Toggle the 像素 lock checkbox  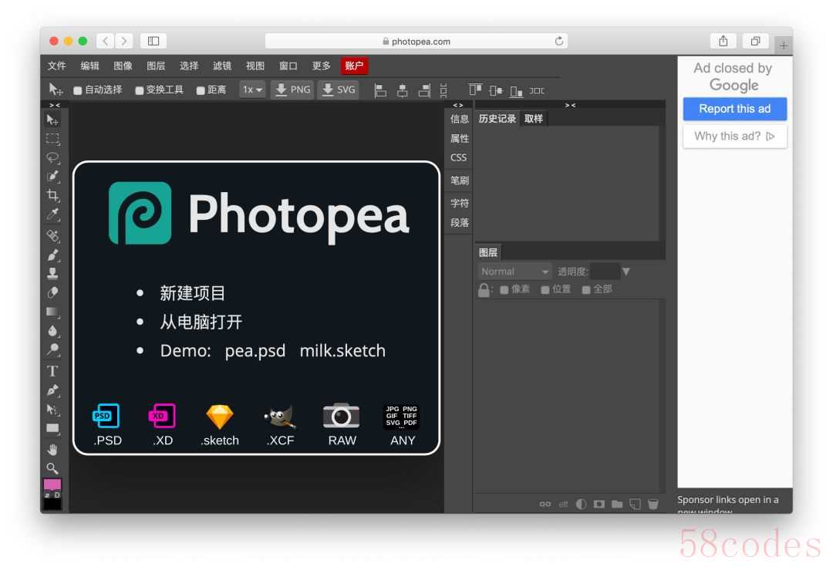504,289
